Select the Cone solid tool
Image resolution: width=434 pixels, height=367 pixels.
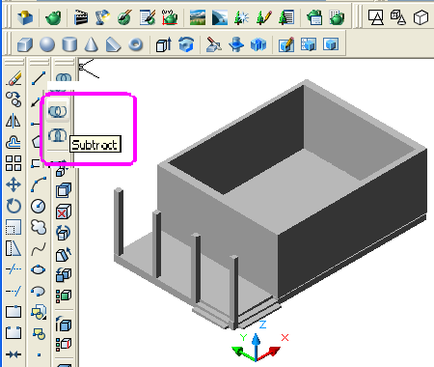pyautogui.click(x=92, y=44)
